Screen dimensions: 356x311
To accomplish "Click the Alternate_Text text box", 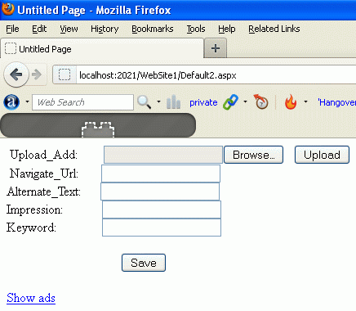I will click(160, 192).
